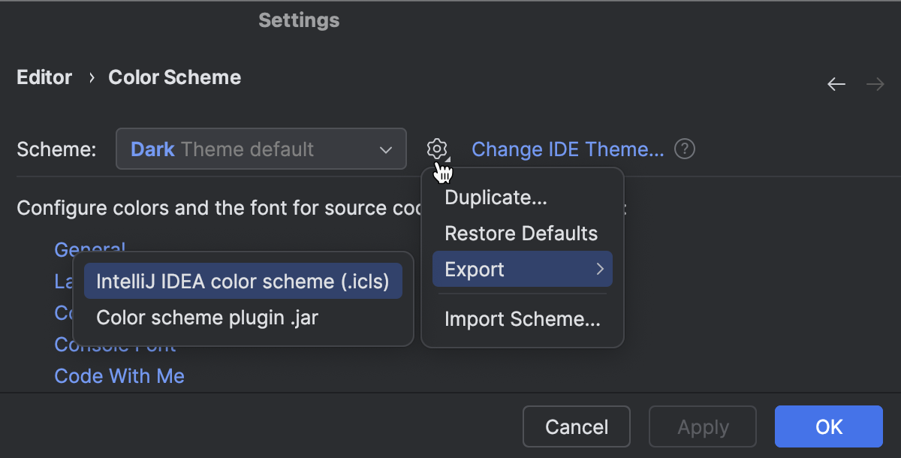Open the Code With Me settings link

[x=119, y=375]
